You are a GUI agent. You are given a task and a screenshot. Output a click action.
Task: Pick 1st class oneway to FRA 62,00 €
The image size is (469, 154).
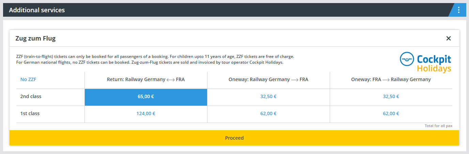[x=268, y=114]
